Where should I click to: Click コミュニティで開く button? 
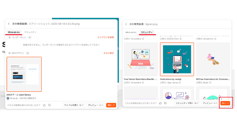pos(187,103)
